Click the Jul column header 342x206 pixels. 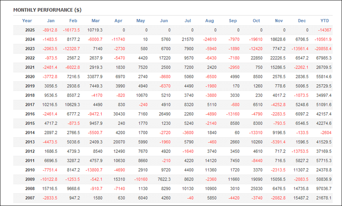188,21
